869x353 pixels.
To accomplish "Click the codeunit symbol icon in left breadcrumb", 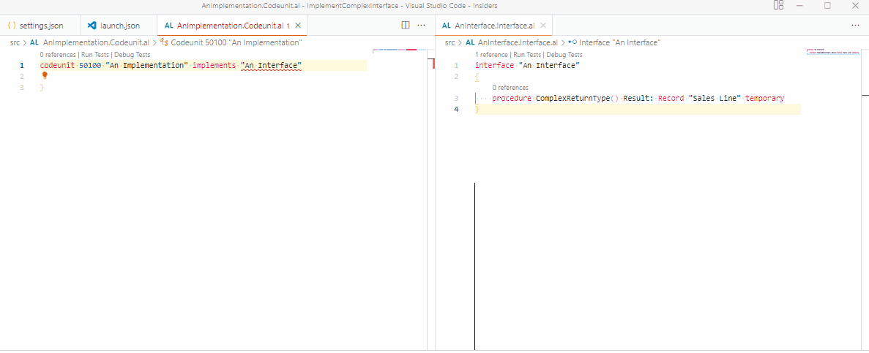I will pos(163,42).
